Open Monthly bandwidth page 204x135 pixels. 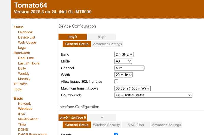(24, 79)
